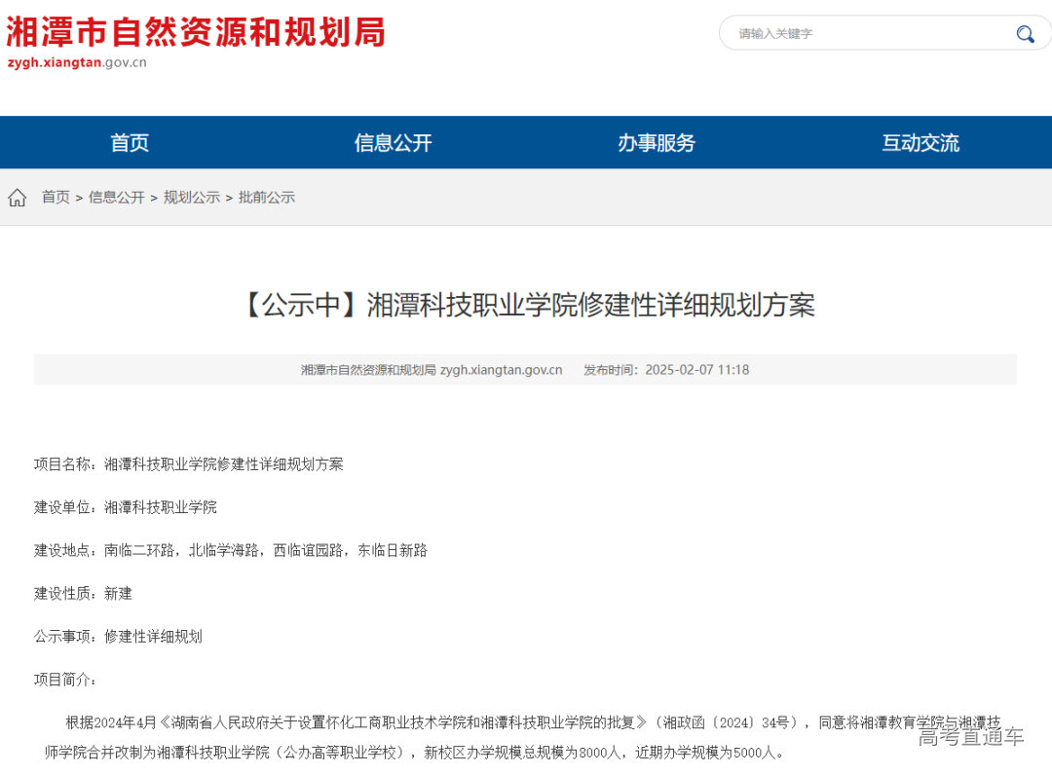Open the 互动交流 navigation menu item
Image resolution: width=1052 pixels, height=775 pixels.
click(x=920, y=142)
